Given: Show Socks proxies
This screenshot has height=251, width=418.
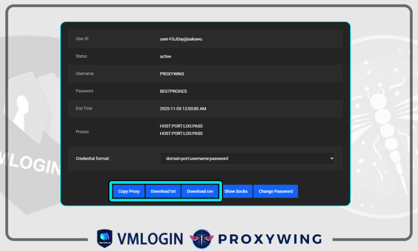Looking at the screenshot, I should [237, 191].
